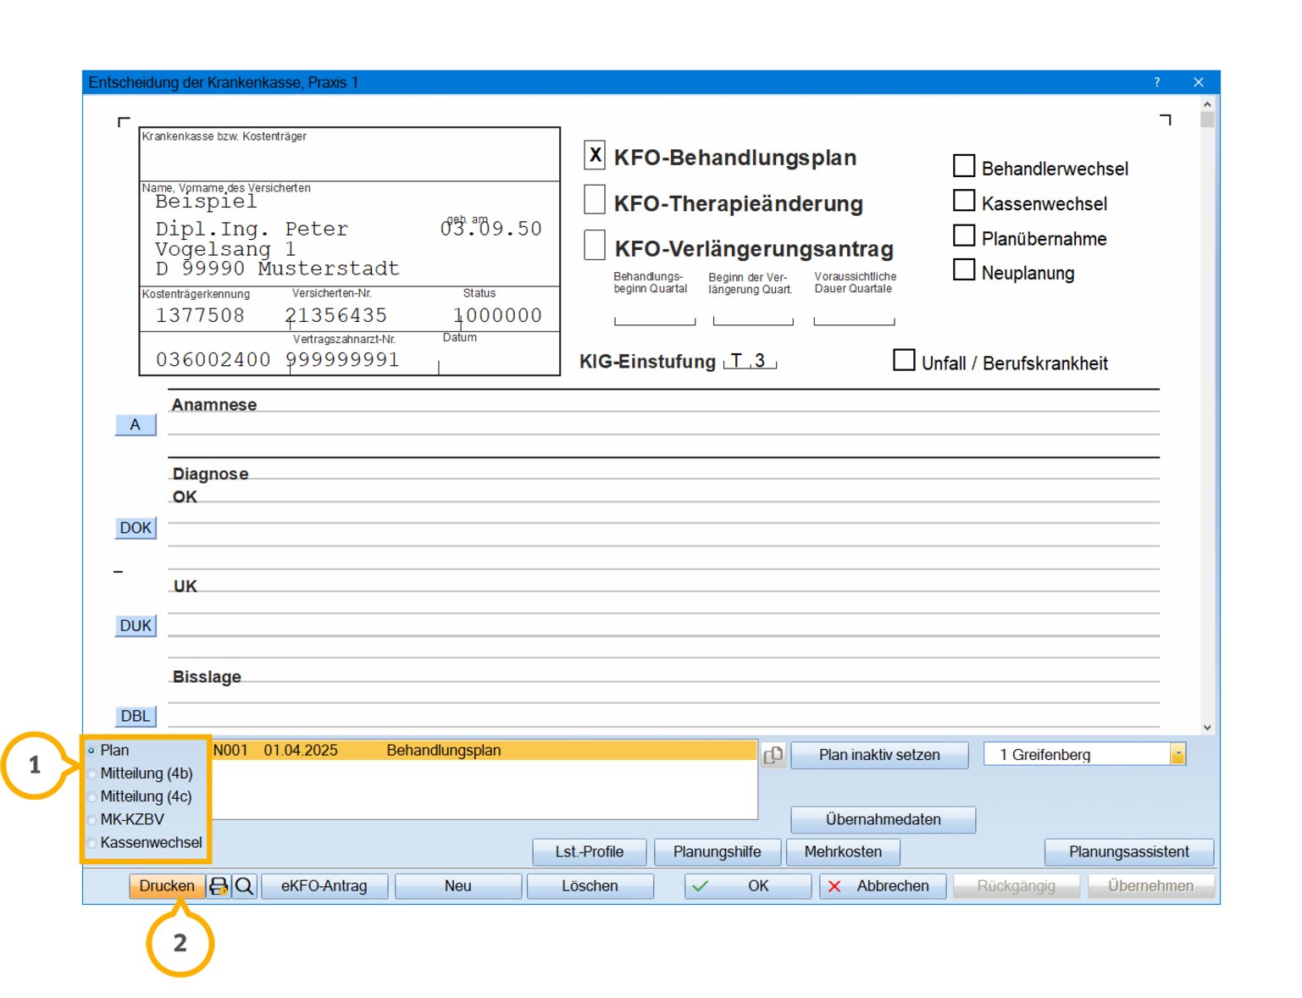Choose the MK-KZBV radio option

click(x=91, y=819)
